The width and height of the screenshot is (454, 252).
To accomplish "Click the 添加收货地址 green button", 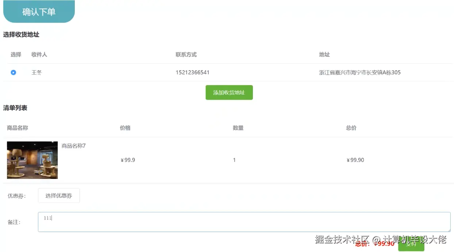I will 229,92.
